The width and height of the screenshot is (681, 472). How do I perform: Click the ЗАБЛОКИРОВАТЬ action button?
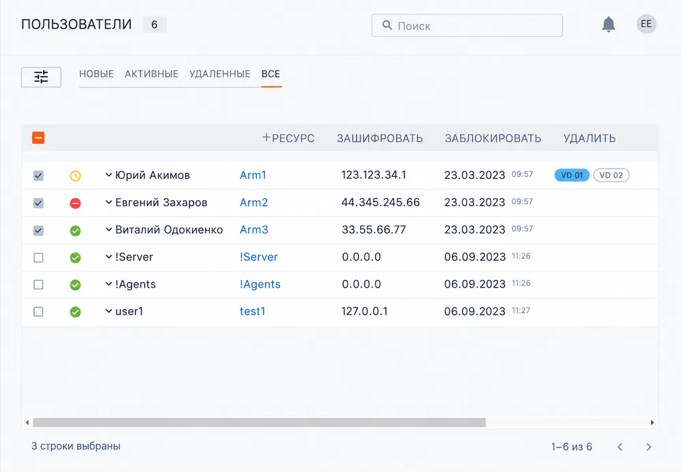pyautogui.click(x=493, y=139)
